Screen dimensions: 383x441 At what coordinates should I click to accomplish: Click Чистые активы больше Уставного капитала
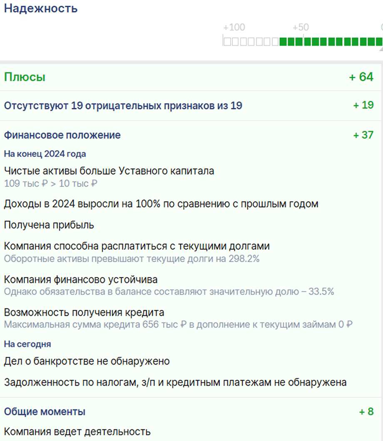pos(109,171)
